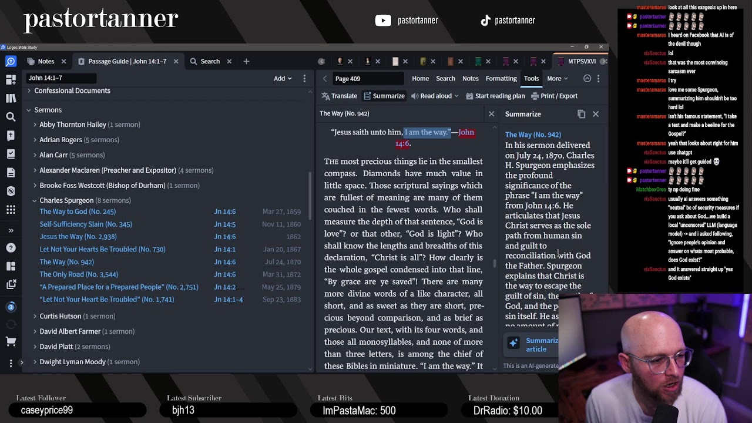Expand Abby Thornton Hailey sermons
The image size is (752, 423).
pyautogui.click(x=35, y=125)
